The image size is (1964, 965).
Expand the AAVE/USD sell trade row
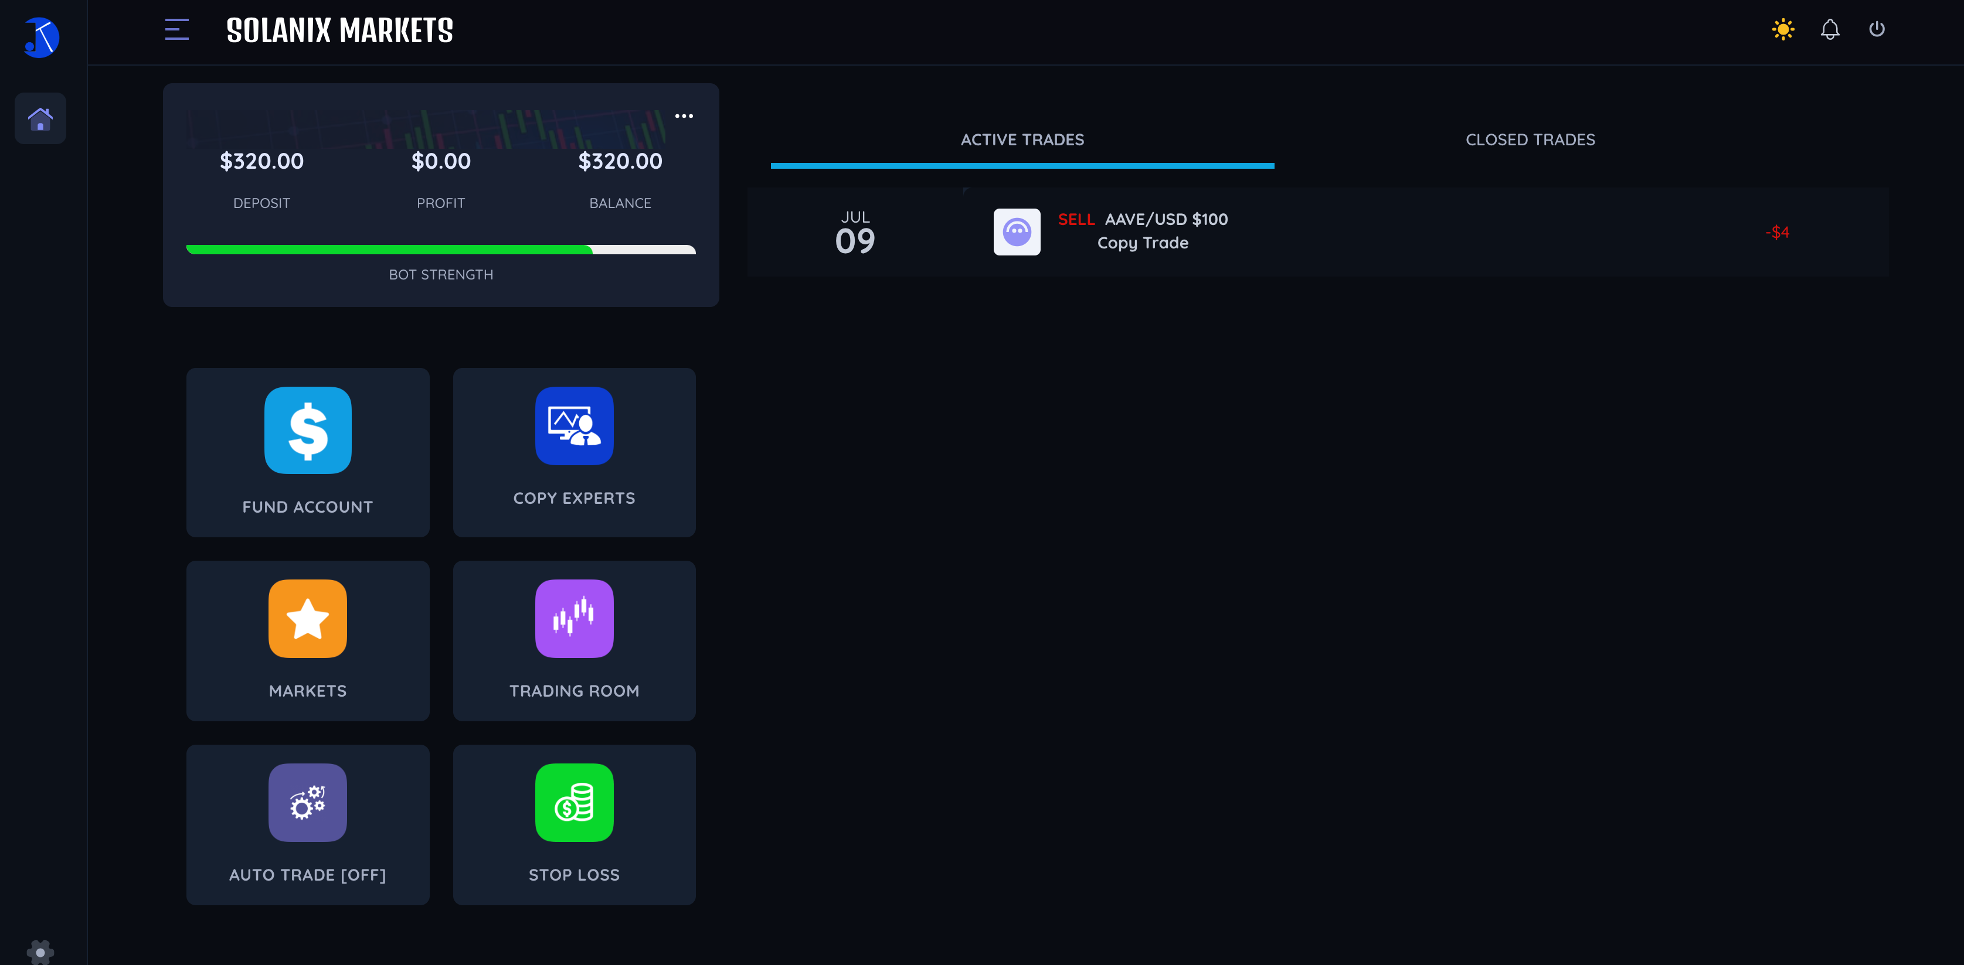[x=1317, y=231]
